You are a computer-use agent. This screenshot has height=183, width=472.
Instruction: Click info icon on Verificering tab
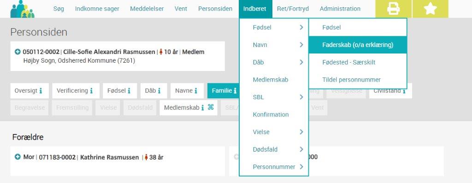click(91, 91)
